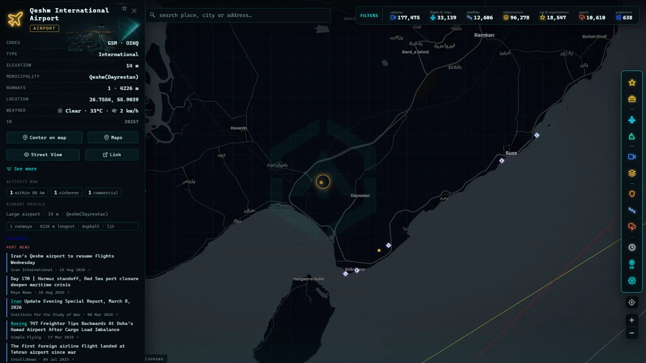Click the locate-me target button

[x=632, y=302]
